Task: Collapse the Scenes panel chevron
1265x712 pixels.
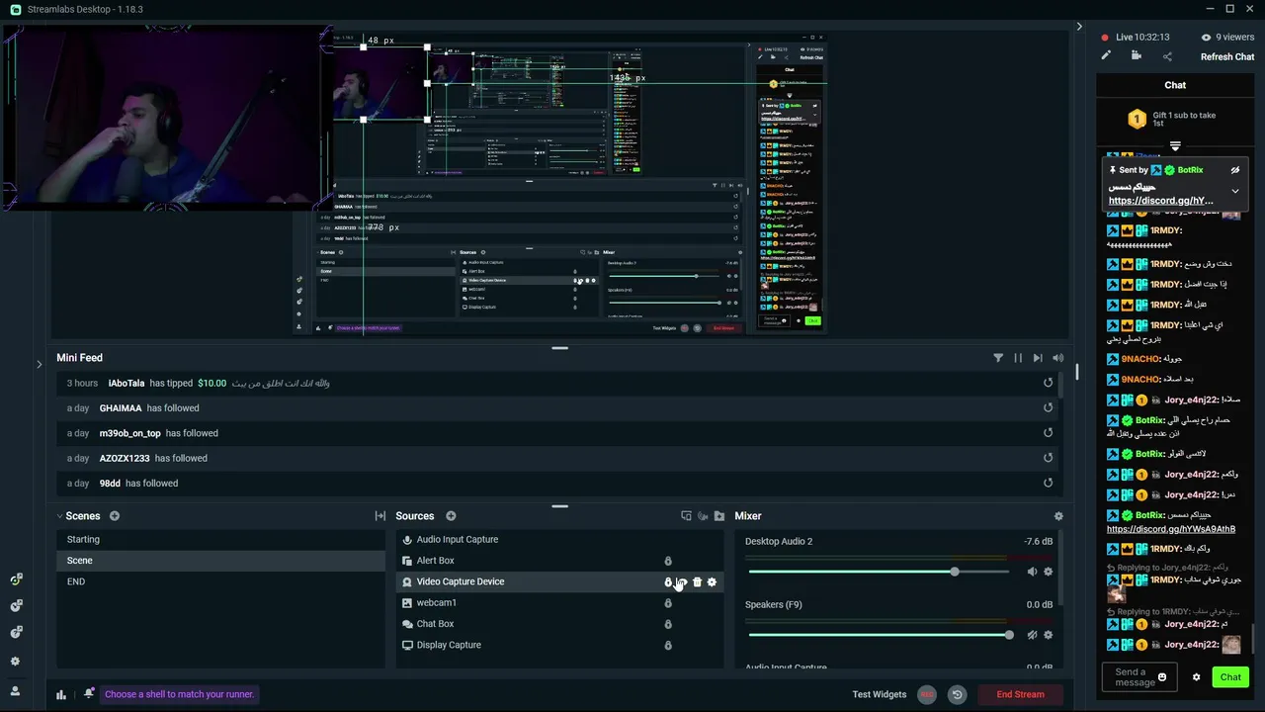Action: (x=59, y=516)
